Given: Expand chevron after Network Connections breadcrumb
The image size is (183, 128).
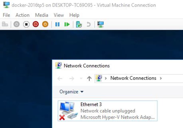Looking at the screenshot, I should [x=161, y=78].
